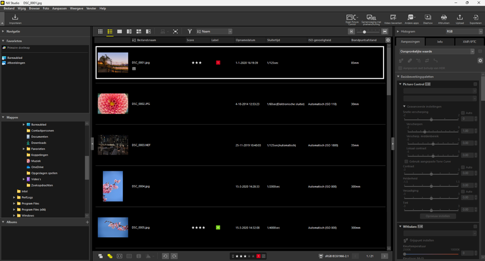Toggle Auto checkbox for Contrast
Viewport: 485px width, 261px height.
tap(463, 168)
